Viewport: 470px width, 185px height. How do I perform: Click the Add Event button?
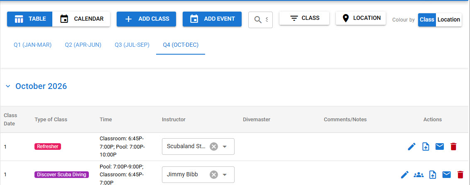point(212,19)
